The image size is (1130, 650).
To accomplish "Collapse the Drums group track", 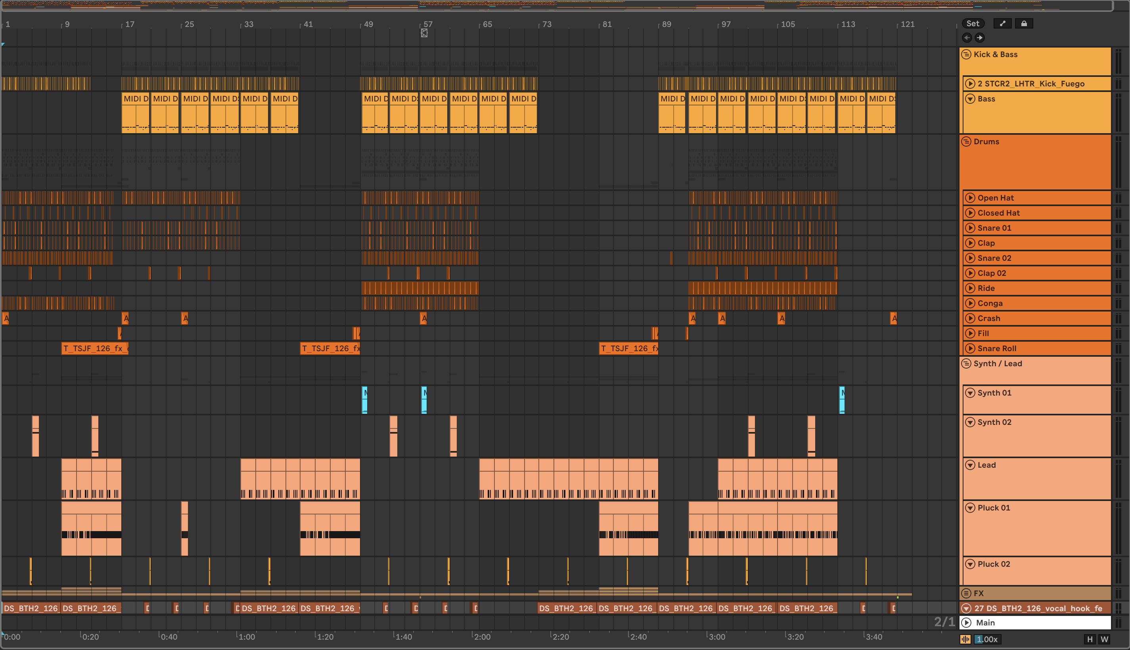I will click(966, 141).
